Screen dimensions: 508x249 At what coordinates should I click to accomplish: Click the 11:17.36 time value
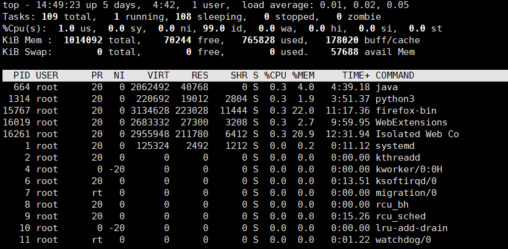click(348, 111)
